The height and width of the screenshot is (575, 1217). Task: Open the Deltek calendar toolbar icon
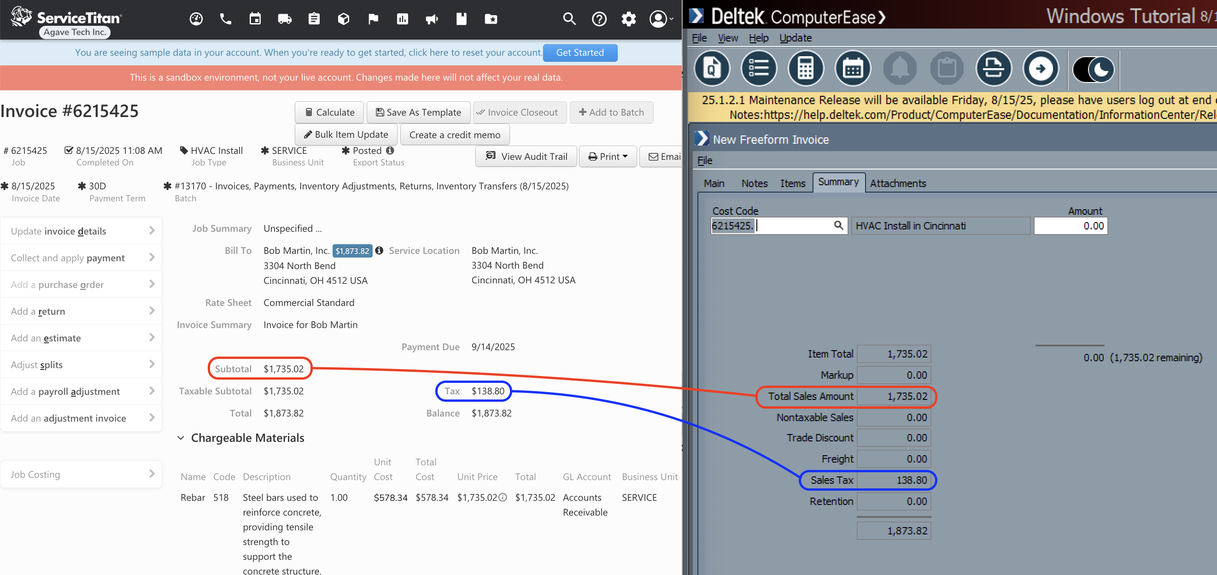click(x=853, y=69)
